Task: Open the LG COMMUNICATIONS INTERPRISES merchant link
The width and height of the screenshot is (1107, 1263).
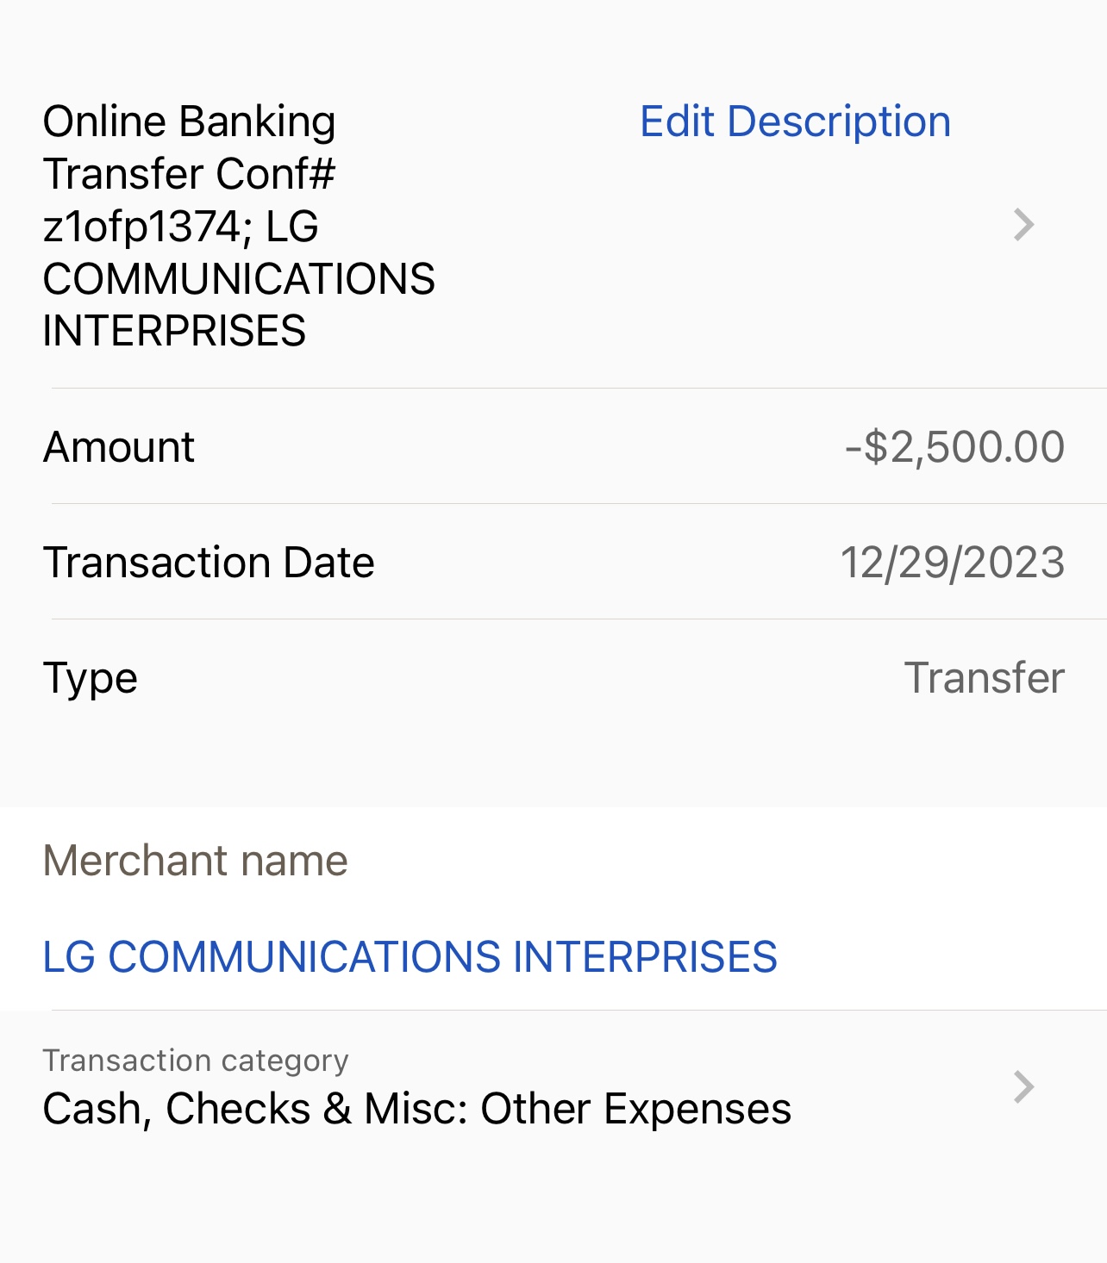Action: click(410, 957)
